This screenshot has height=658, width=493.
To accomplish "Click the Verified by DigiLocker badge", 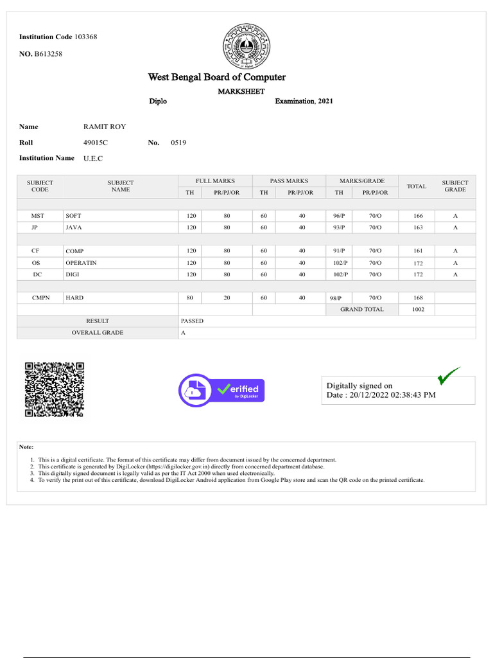I will [x=221, y=390].
